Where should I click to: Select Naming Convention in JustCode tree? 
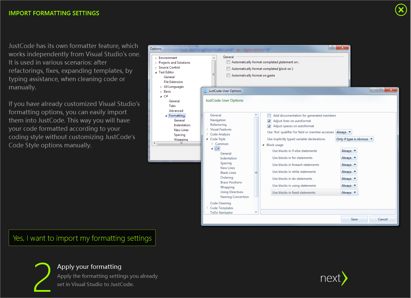pyautogui.click(x=234, y=197)
